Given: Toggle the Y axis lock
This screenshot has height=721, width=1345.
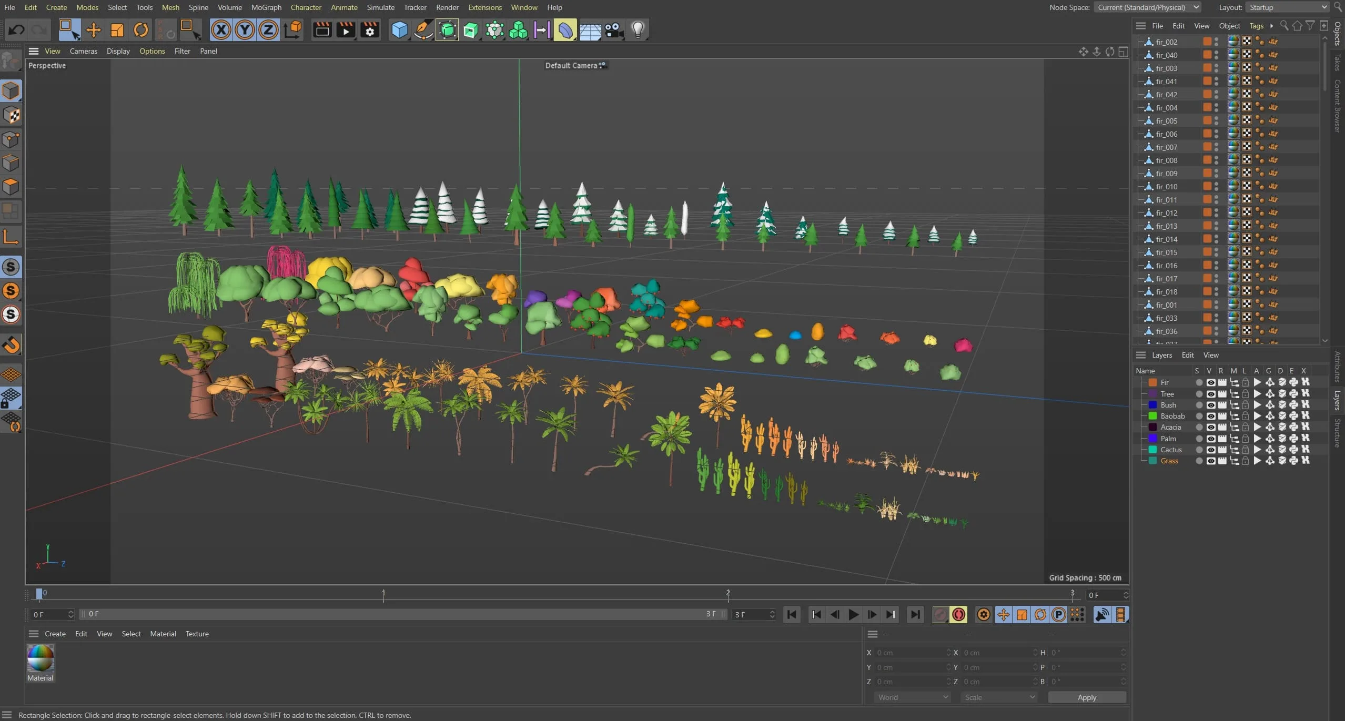Looking at the screenshot, I should coord(245,29).
